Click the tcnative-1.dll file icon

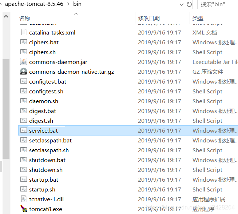24,199
